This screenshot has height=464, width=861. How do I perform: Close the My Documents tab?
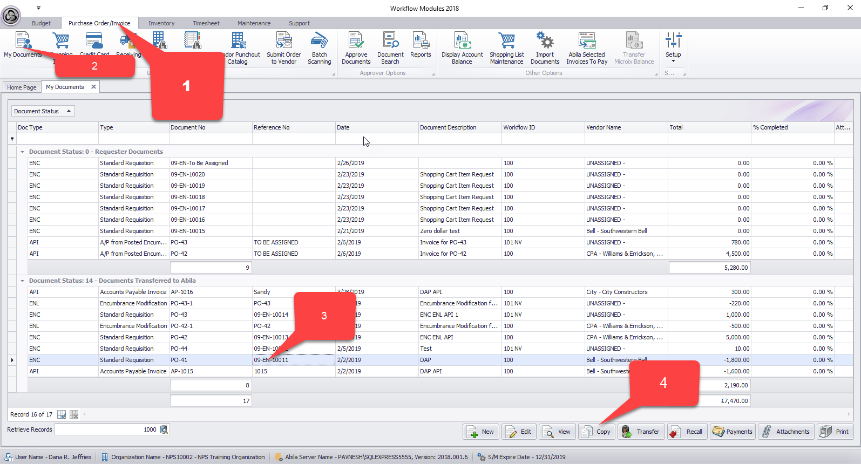pos(93,87)
